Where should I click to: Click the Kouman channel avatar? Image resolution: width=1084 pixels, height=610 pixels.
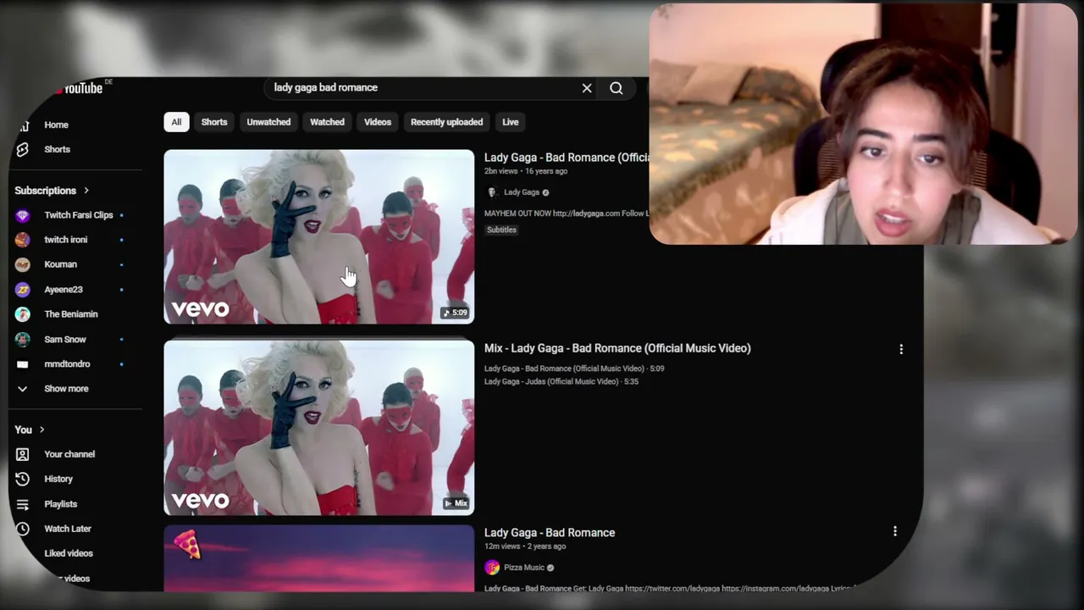23,264
